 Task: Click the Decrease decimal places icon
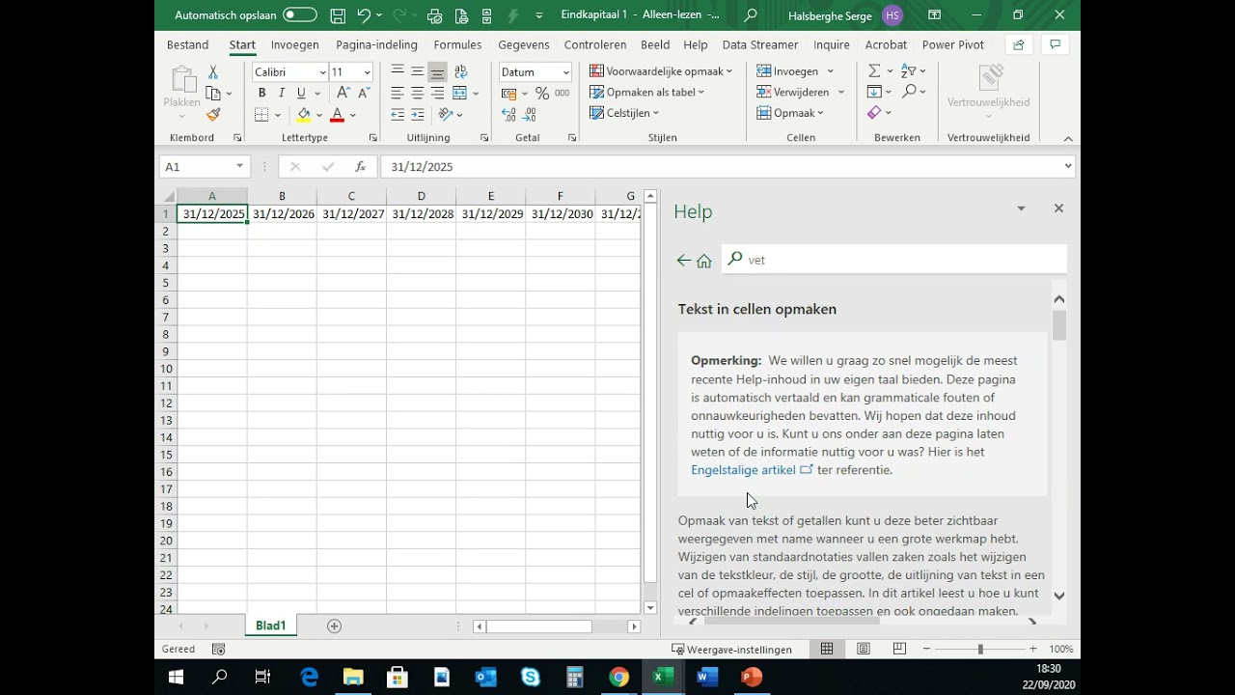pyautogui.click(x=530, y=114)
